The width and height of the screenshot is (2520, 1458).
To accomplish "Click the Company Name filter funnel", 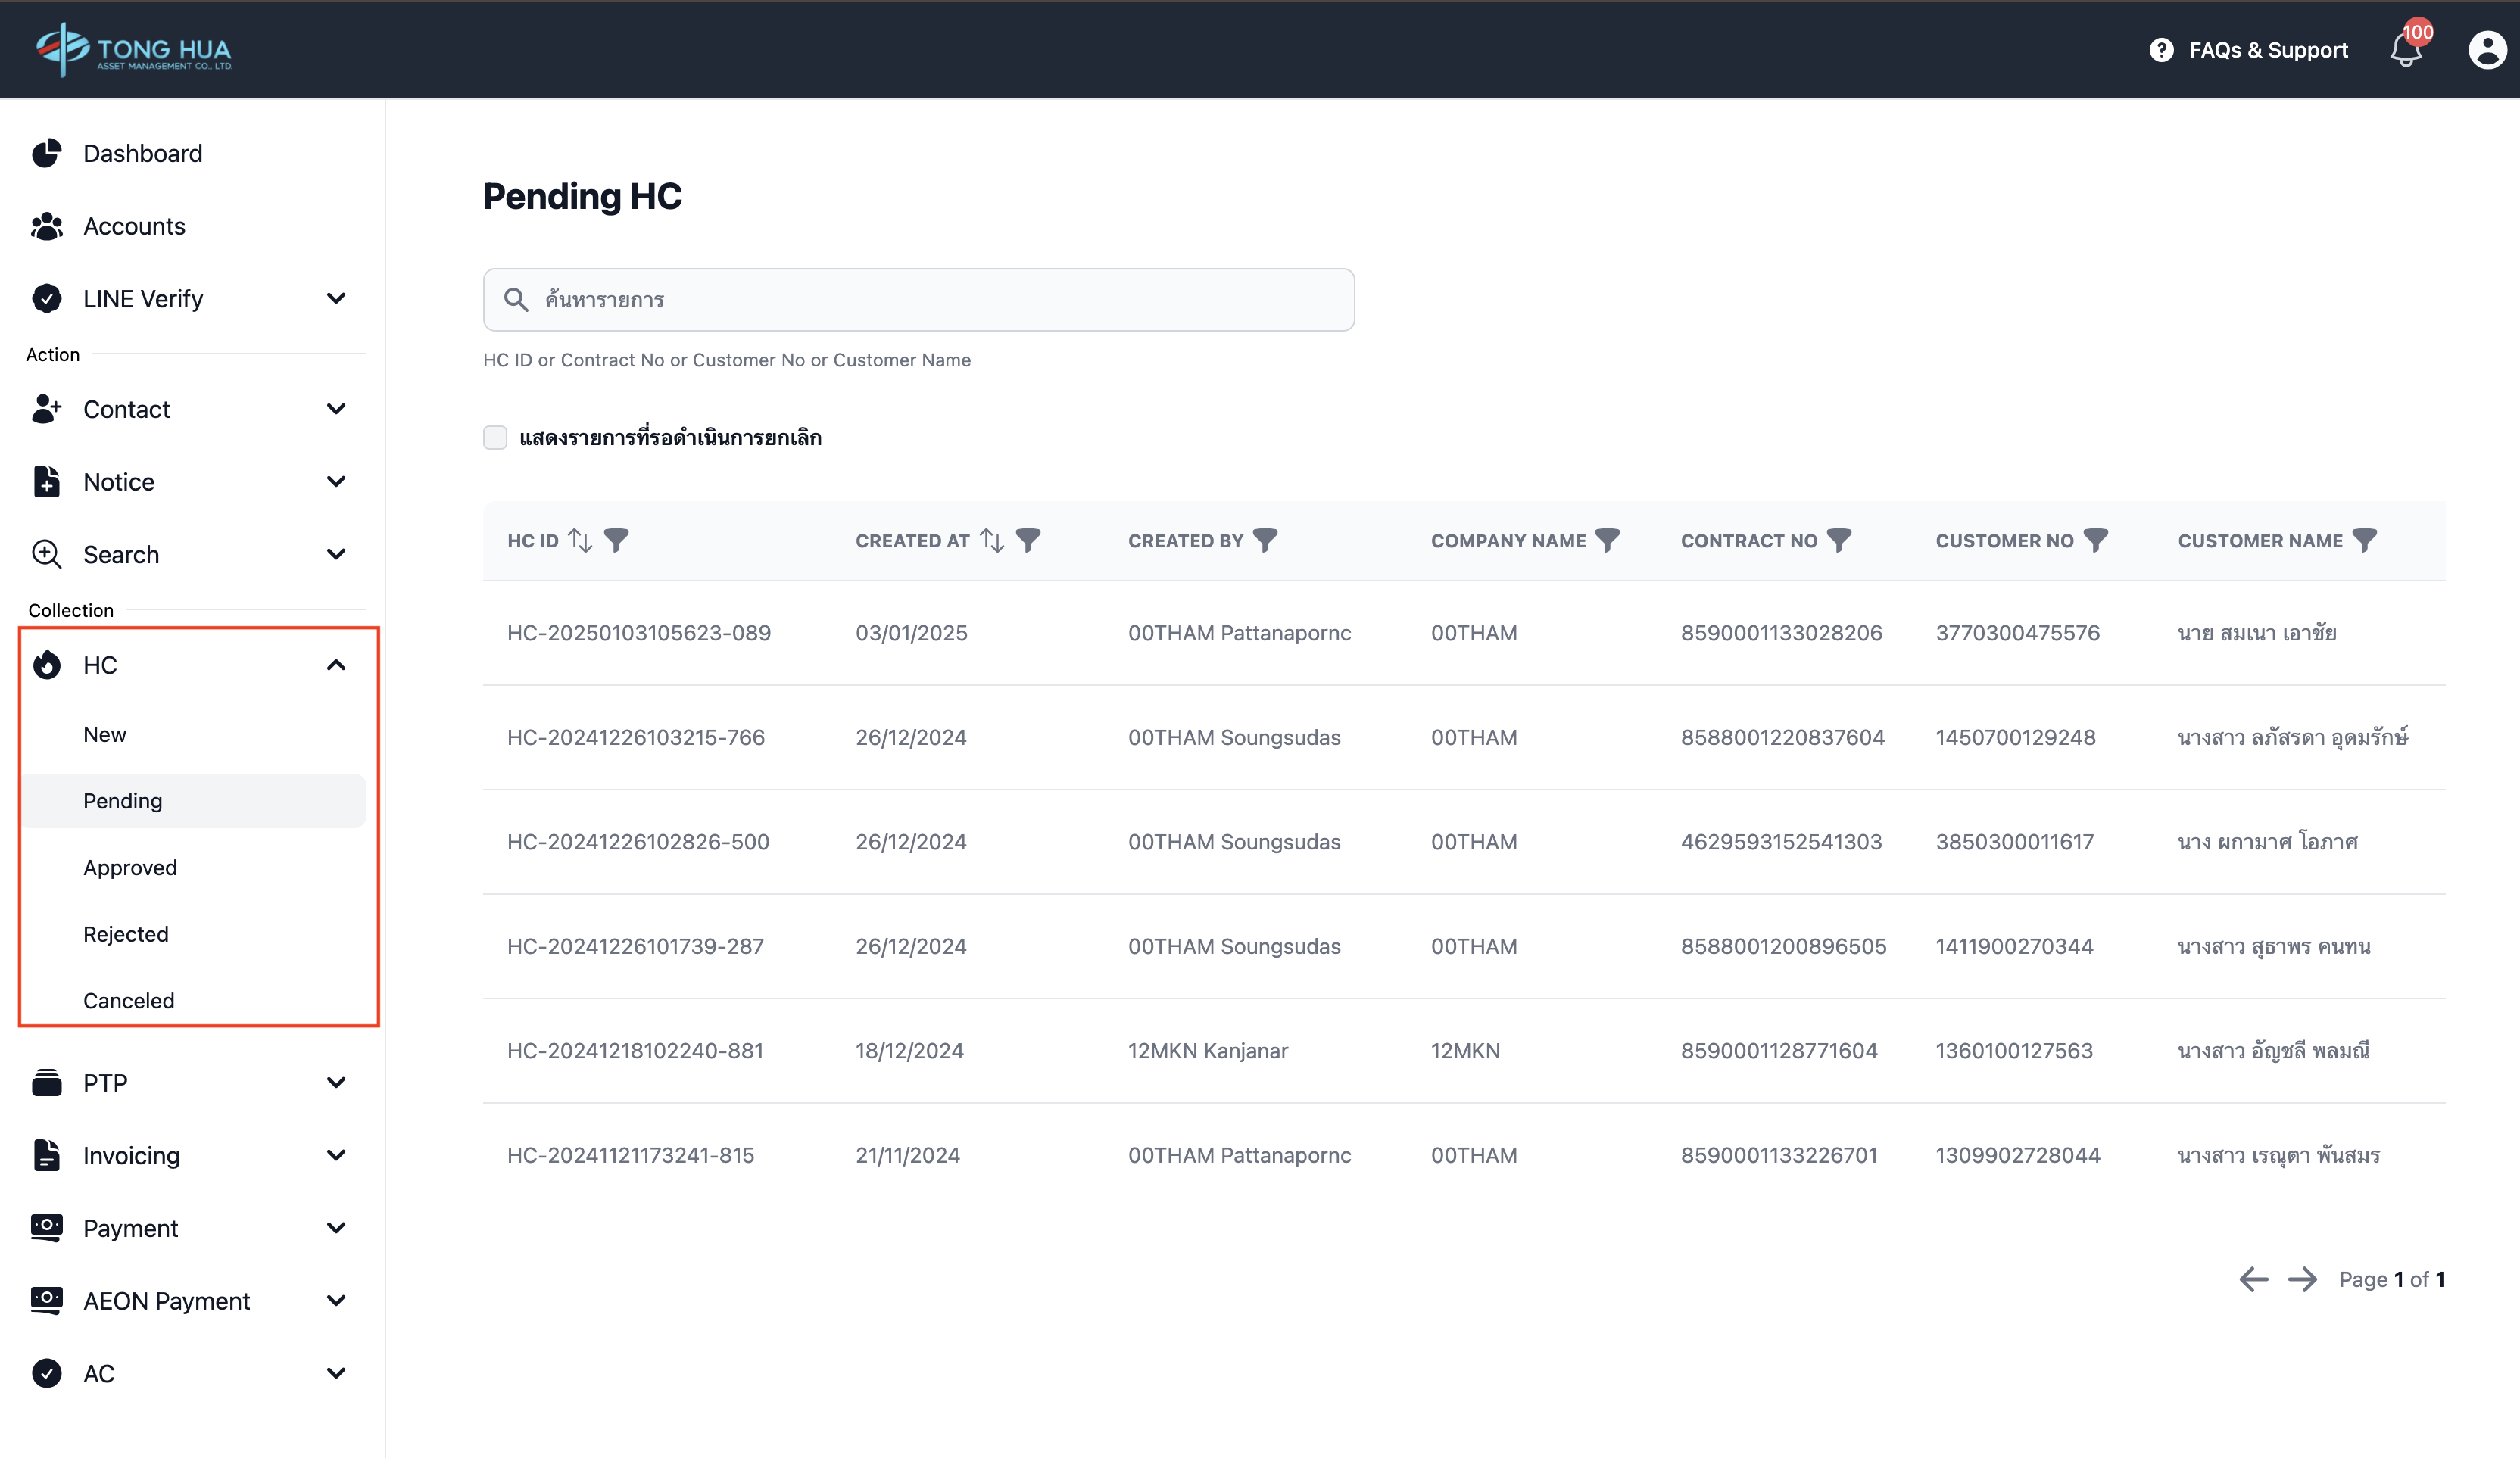I will point(1607,540).
